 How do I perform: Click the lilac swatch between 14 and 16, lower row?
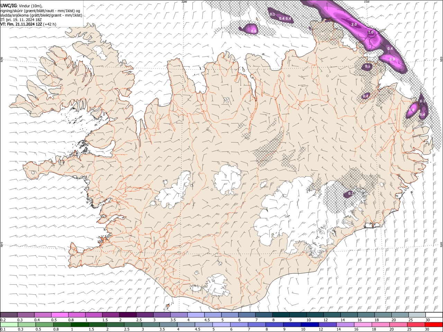(345, 324)
